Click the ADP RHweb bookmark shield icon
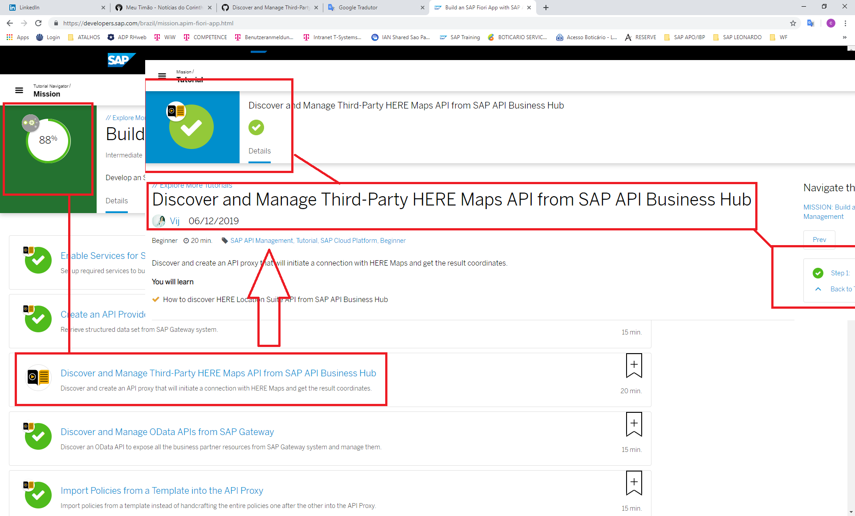The height and width of the screenshot is (516, 855). [x=111, y=37]
